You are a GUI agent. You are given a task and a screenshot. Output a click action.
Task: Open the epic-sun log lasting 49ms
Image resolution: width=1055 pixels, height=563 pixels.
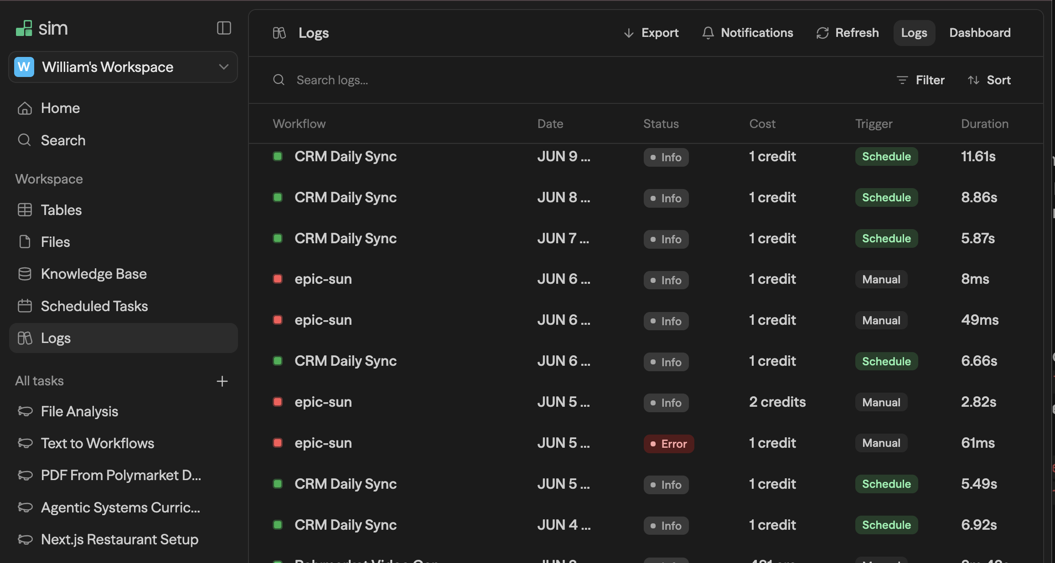[x=646, y=320]
